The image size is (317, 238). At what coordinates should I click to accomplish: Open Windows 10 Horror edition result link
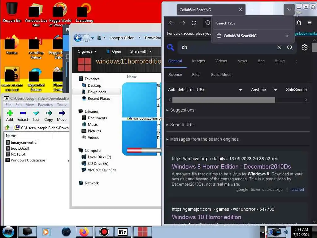(206, 217)
